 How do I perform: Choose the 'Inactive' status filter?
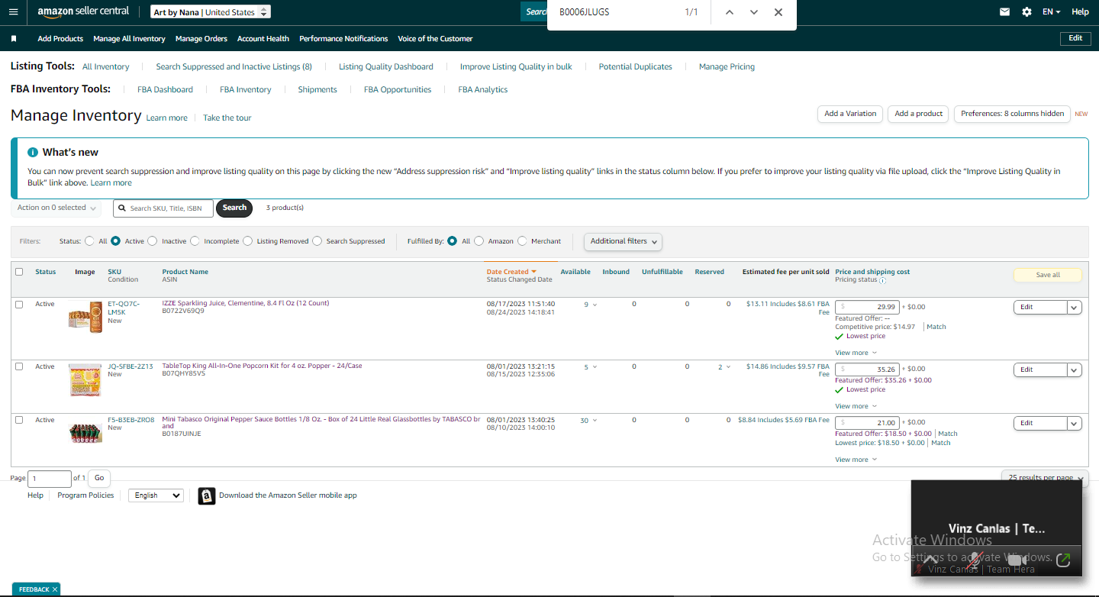pos(153,241)
